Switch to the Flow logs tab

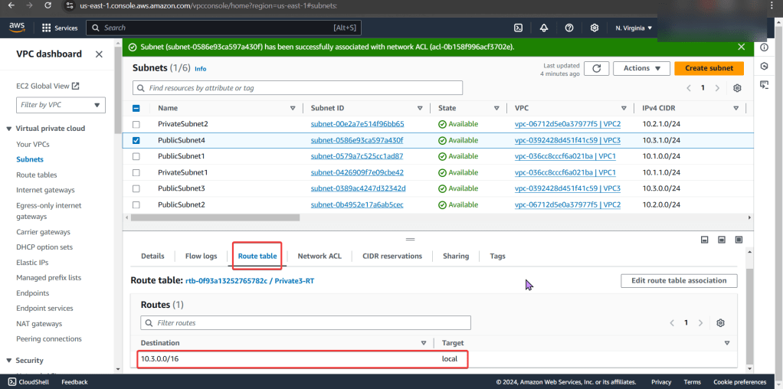[x=201, y=256]
